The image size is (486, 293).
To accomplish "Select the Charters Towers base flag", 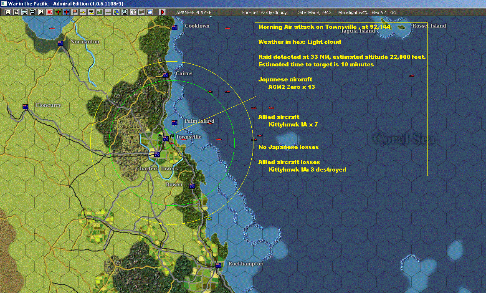I will click(x=157, y=154).
